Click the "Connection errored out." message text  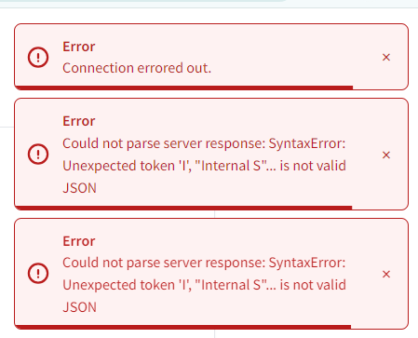click(137, 68)
